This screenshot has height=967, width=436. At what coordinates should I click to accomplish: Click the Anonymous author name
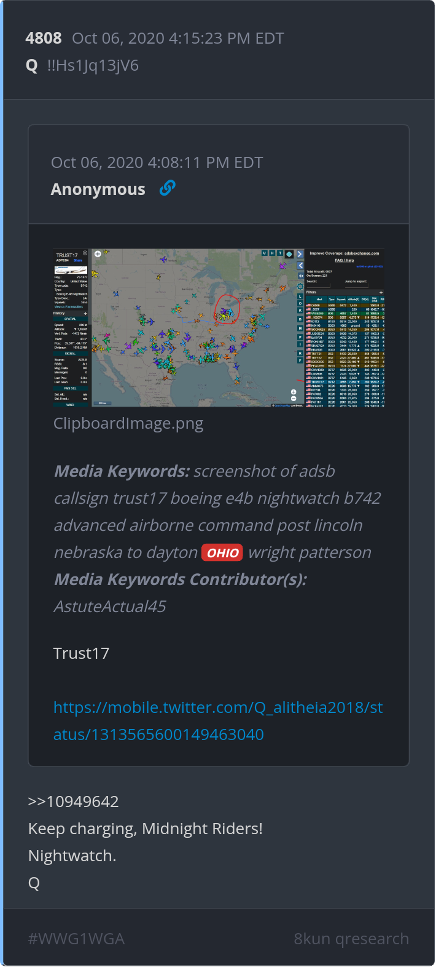click(98, 189)
